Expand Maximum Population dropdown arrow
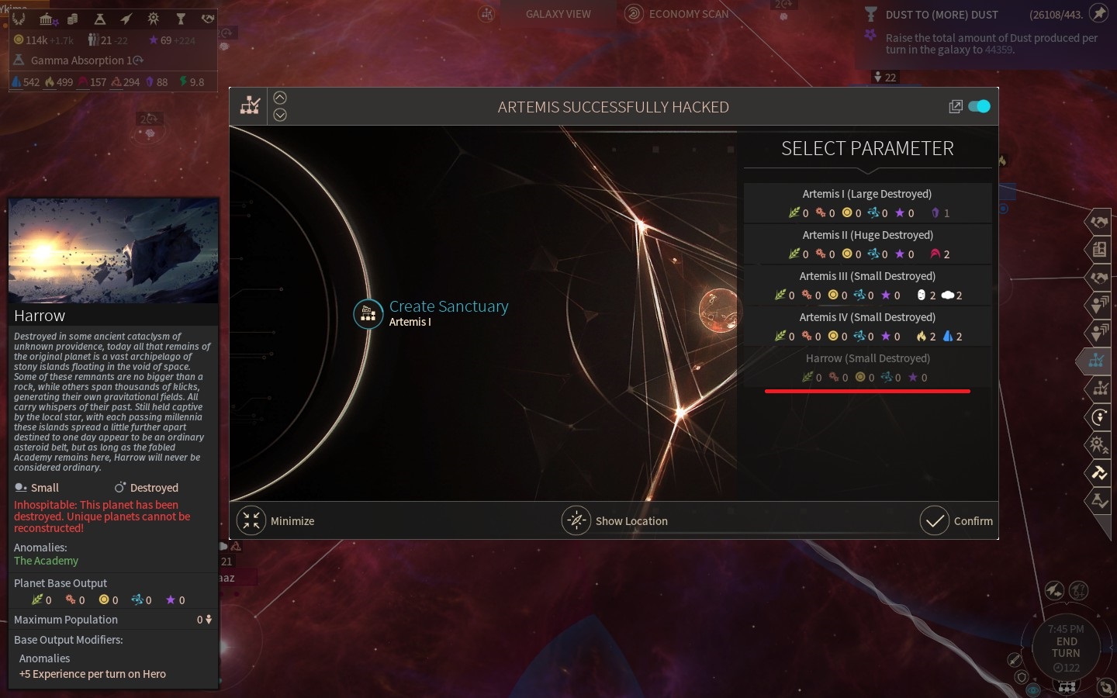 [209, 620]
